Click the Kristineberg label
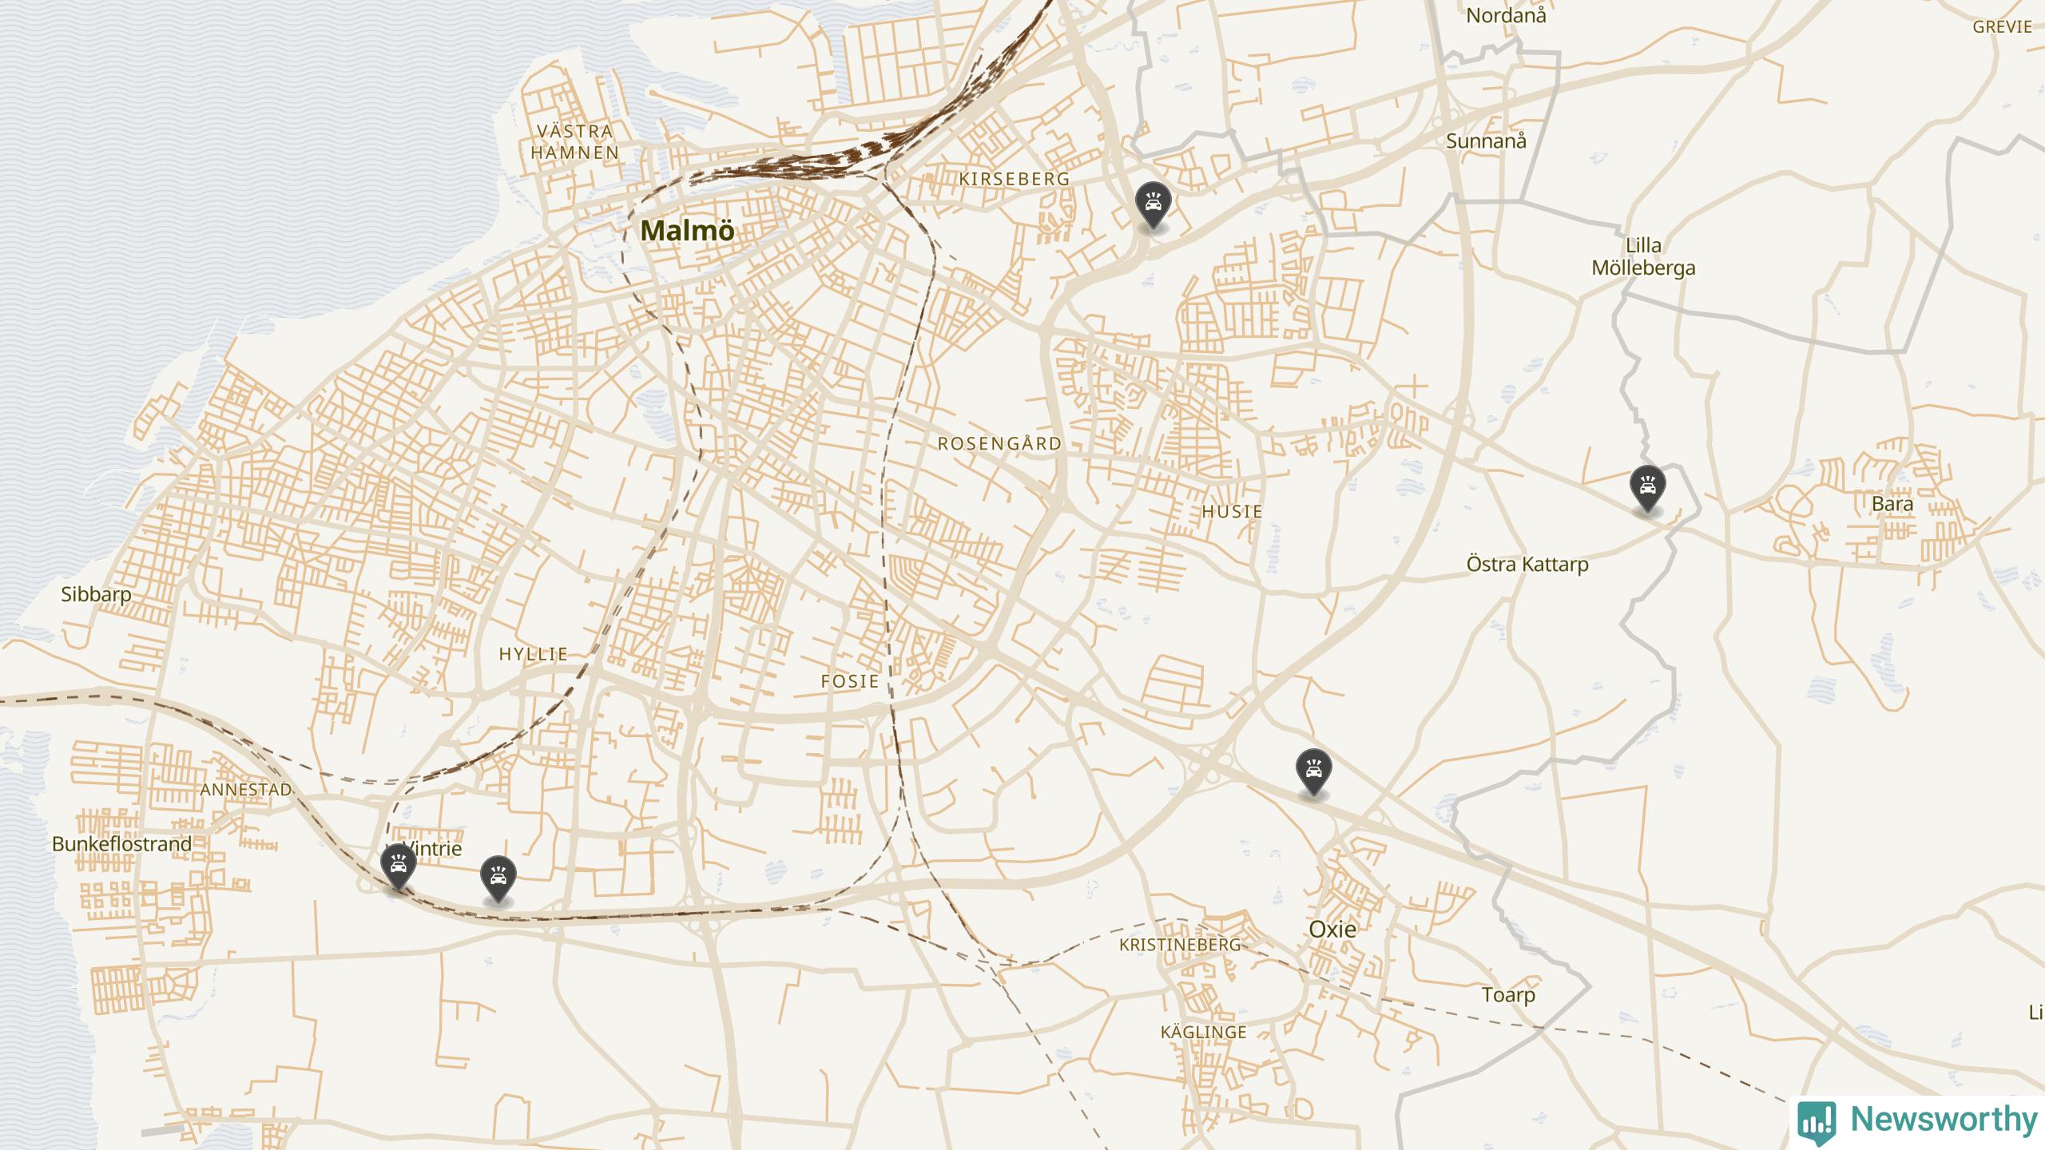Screen dimensions: 2045x1150 [1180, 945]
